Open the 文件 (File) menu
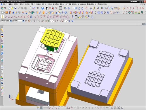Screen dimensions: 146x110 pos(5,4)
